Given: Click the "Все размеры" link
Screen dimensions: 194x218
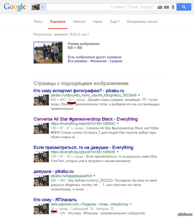Looking at the screenshot, I should click(78, 61).
